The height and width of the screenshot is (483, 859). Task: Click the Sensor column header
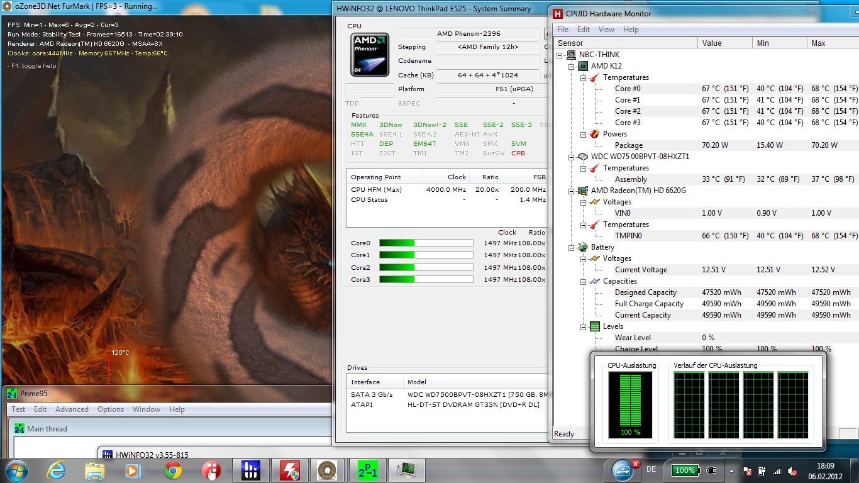click(625, 43)
